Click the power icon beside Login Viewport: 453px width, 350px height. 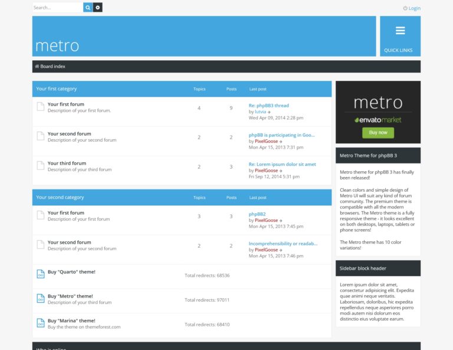click(x=405, y=8)
